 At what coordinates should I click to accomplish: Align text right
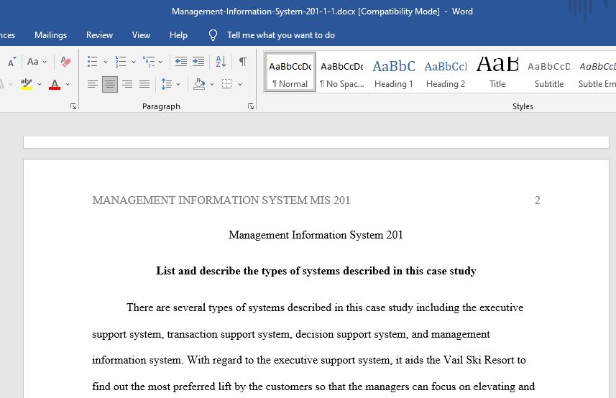click(x=127, y=84)
